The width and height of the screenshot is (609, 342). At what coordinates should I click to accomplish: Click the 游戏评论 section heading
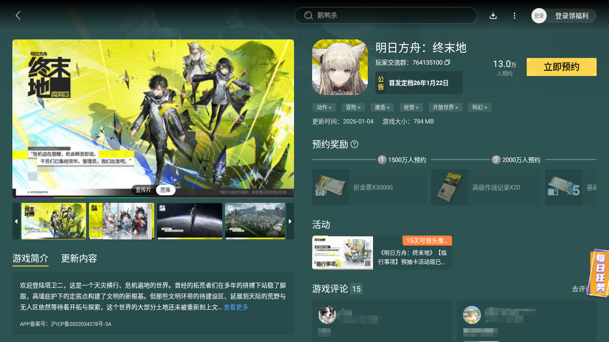click(x=330, y=289)
